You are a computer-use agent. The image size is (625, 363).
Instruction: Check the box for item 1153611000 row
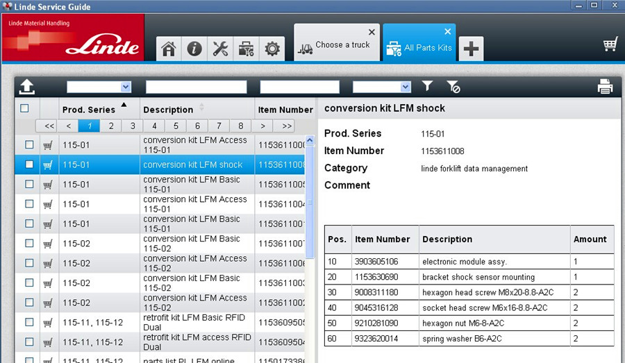click(29, 144)
